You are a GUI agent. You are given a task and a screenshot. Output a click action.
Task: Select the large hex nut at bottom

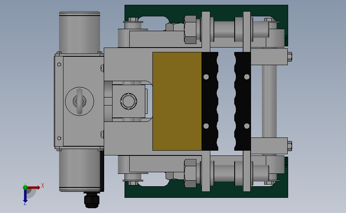(190, 173)
